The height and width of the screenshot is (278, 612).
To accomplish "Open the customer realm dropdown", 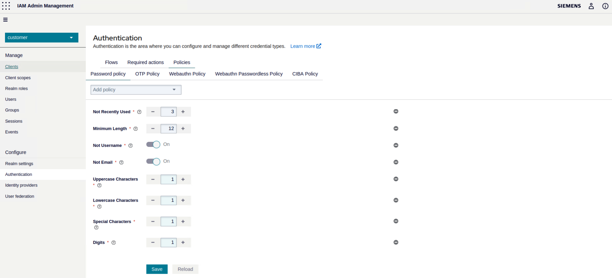I will 42,38.
